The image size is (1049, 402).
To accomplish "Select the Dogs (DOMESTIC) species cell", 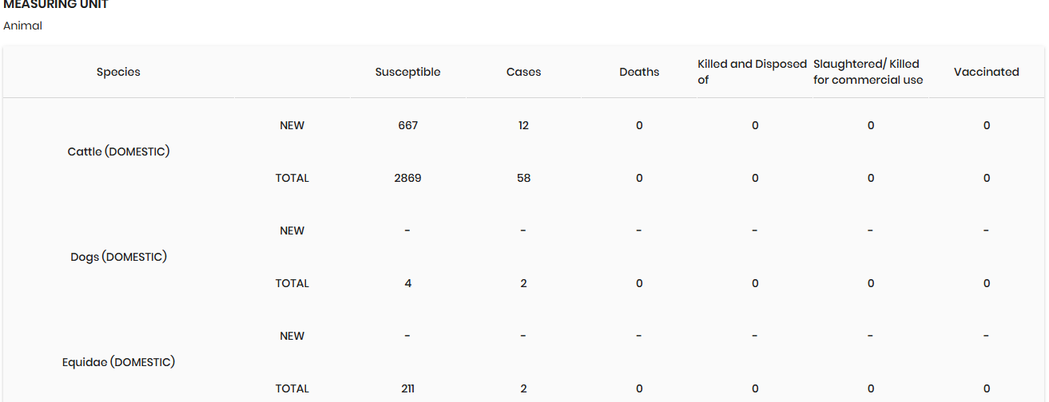I will point(118,257).
